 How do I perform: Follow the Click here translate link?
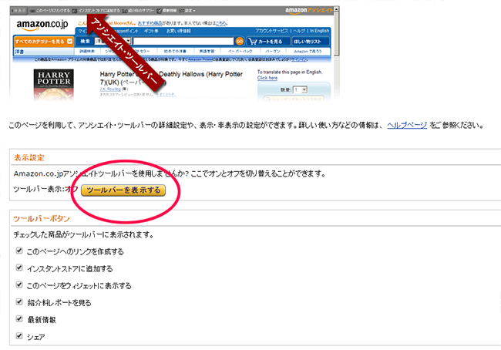[x=267, y=78]
